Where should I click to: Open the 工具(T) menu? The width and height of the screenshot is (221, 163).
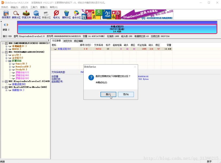tap(34, 7)
